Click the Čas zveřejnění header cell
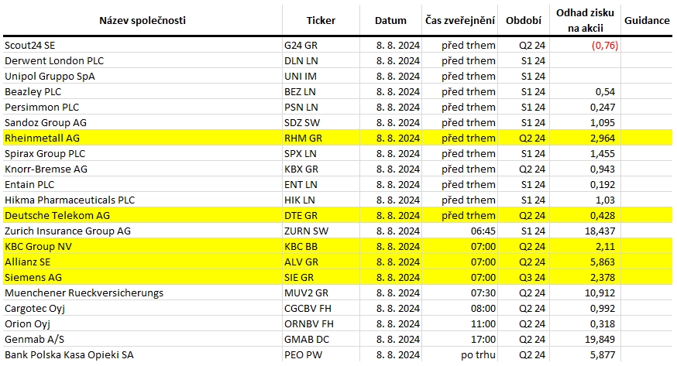The height and width of the screenshot is (366, 677). point(460,20)
